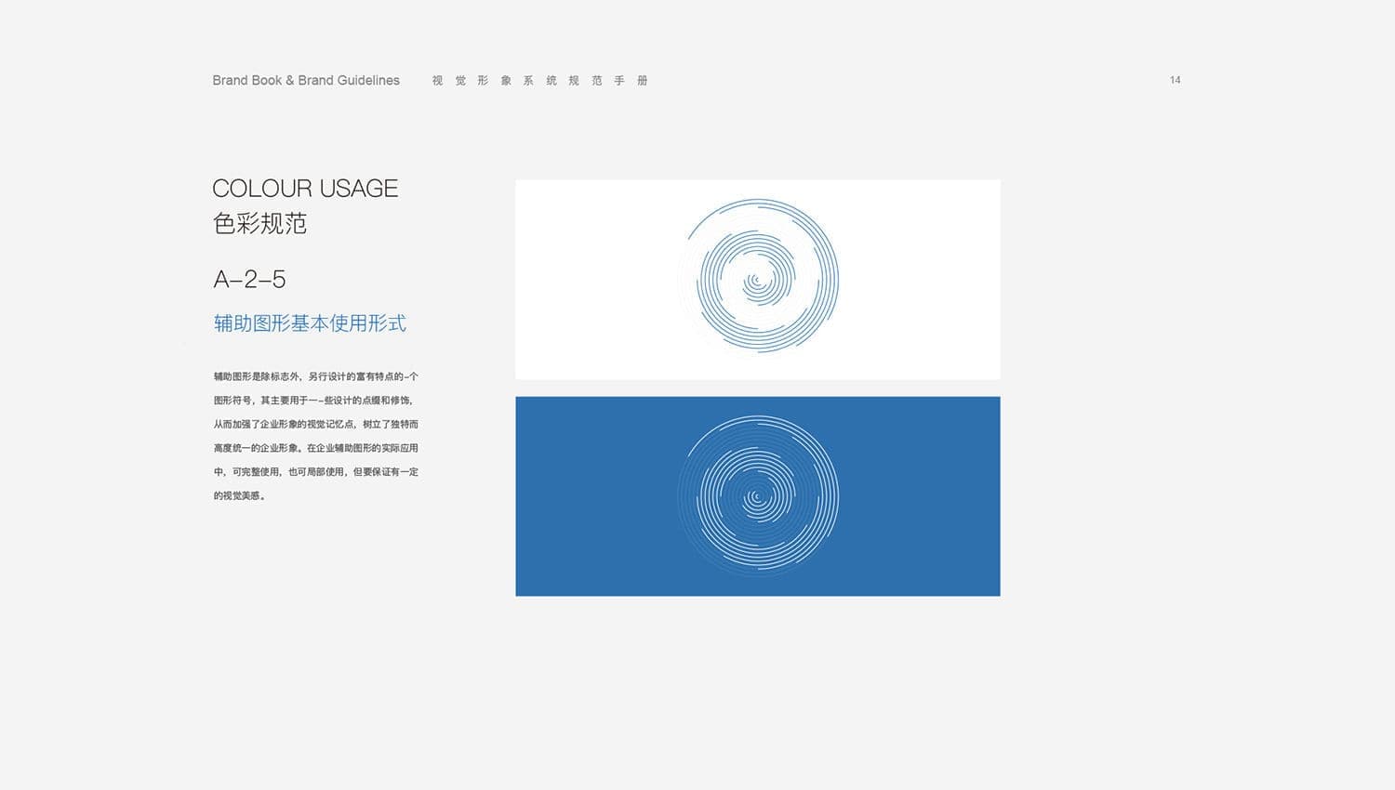
Task: Click the word "Guidelines" in the header
Action: (368, 81)
